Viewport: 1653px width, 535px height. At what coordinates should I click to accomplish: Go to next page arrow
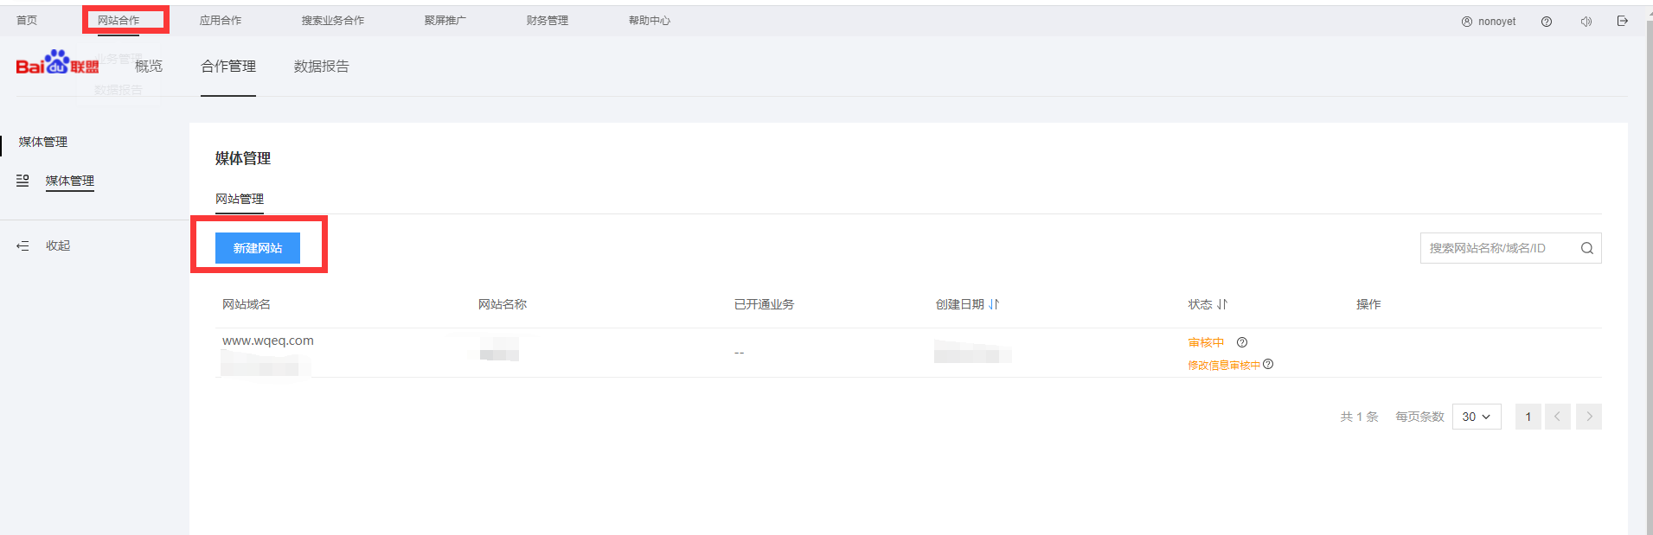click(x=1589, y=417)
